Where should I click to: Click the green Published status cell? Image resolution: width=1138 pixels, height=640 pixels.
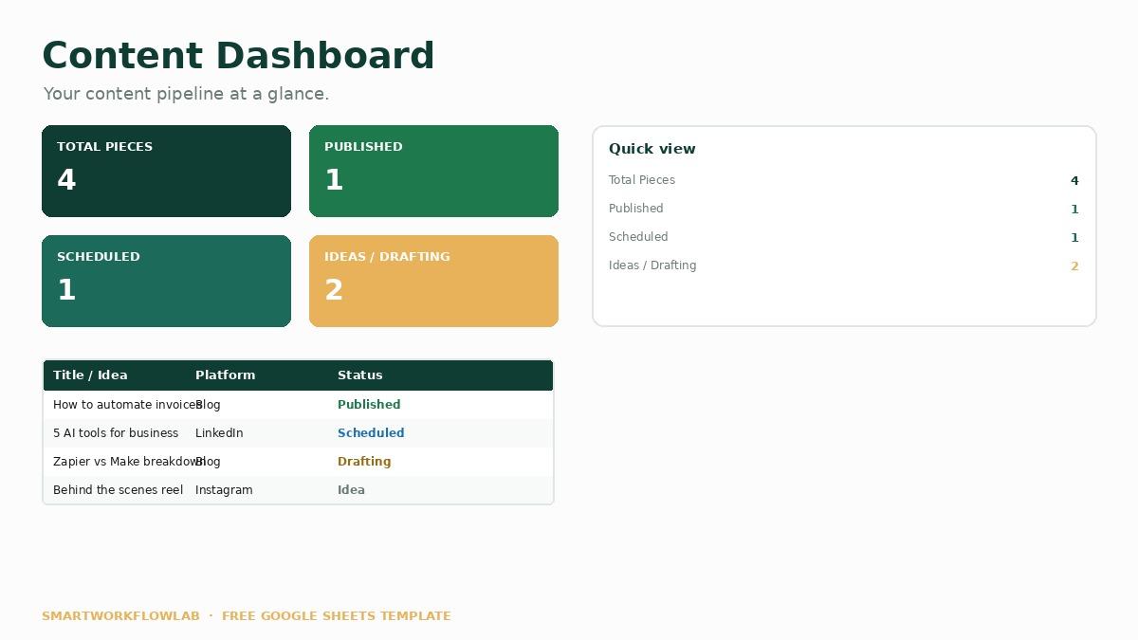(x=369, y=405)
